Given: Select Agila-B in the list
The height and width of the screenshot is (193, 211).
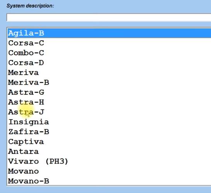Looking at the screenshot, I should tap(26, 33).
